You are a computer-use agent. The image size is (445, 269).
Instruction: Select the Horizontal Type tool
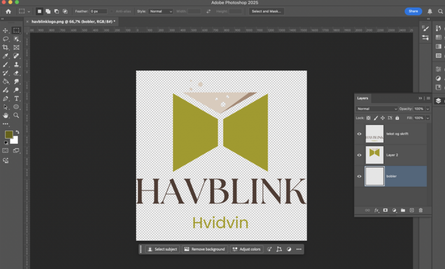16,98
